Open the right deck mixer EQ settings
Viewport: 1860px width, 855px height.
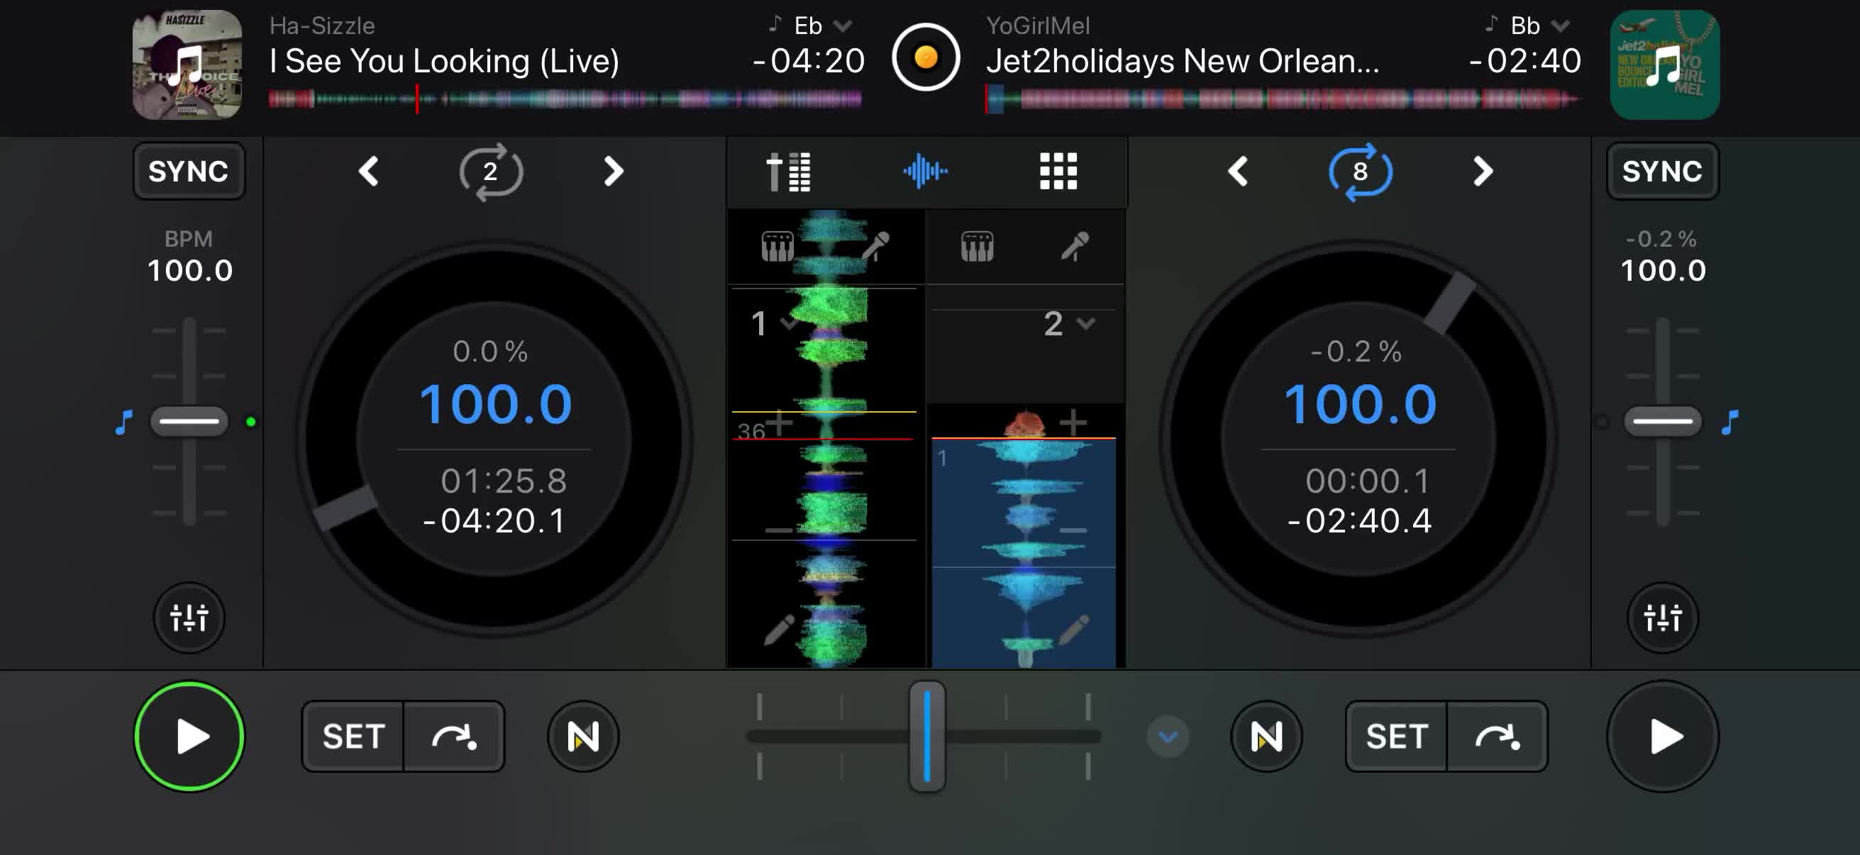(1662, 617)
